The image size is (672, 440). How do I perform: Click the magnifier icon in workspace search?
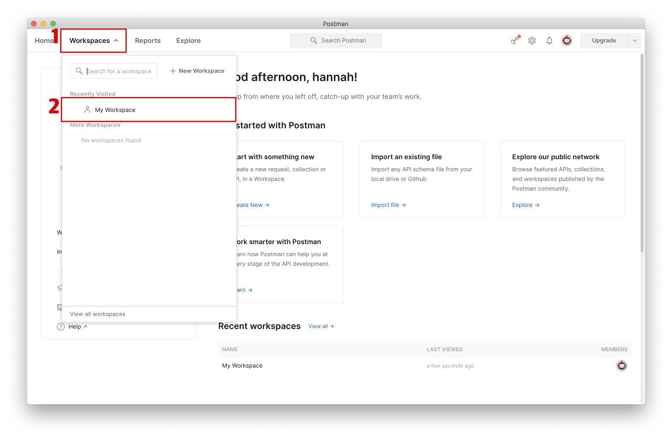pos(79,71)
